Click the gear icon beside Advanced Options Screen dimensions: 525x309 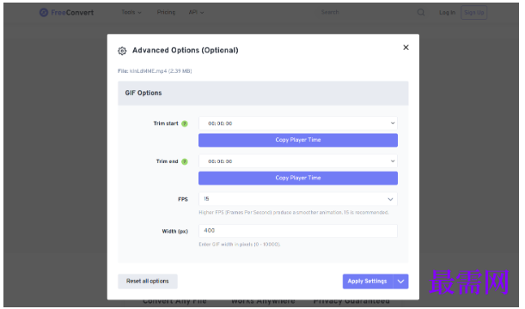click(x=122, y=51)
